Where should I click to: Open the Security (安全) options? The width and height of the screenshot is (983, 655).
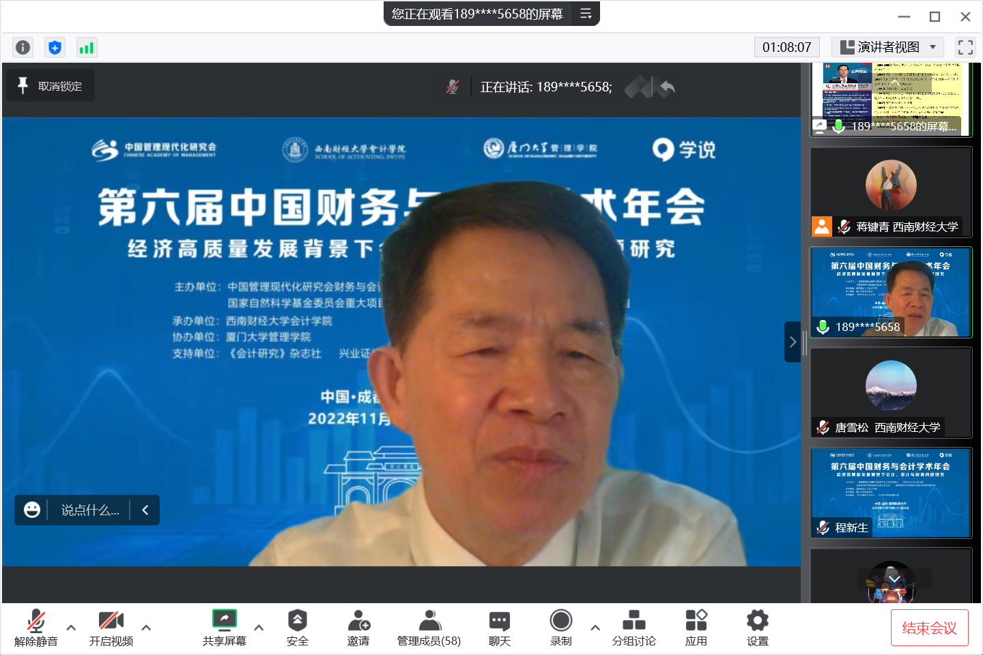pyautogui.click(x=297, y=628)
